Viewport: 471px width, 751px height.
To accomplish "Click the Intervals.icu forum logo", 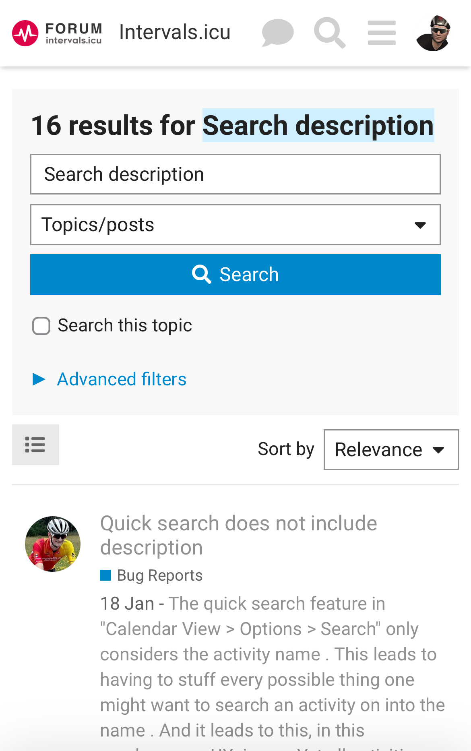I will [x=57, y=33].
